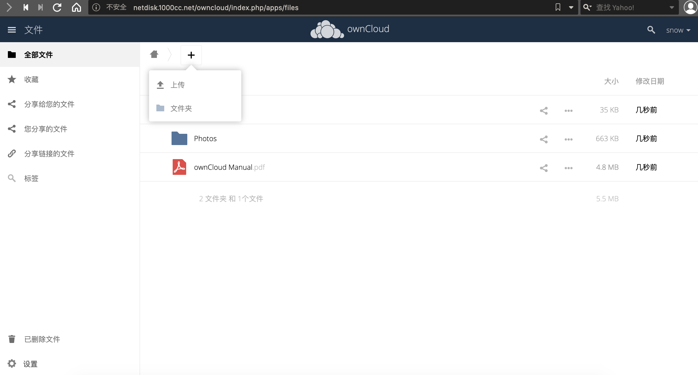
Task: Select 全部文件 in the sidebar
Action: pyautogui.click(x=70, y=55)
